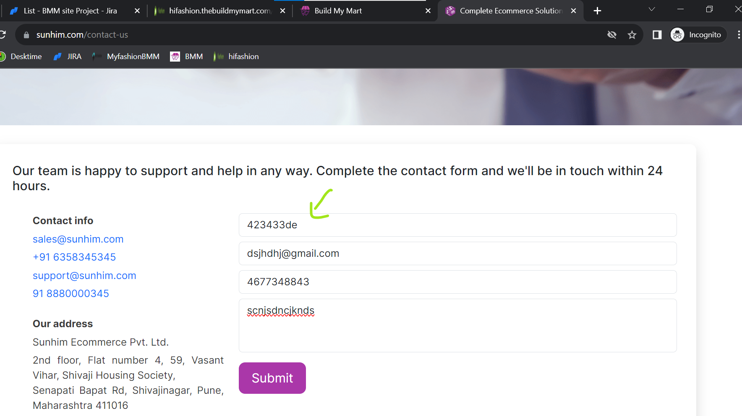Image resolution: width=742 pixels, height=416 pixels.
Task: Focus the name field containing 423433de
Action: click(x=457, y=225)
